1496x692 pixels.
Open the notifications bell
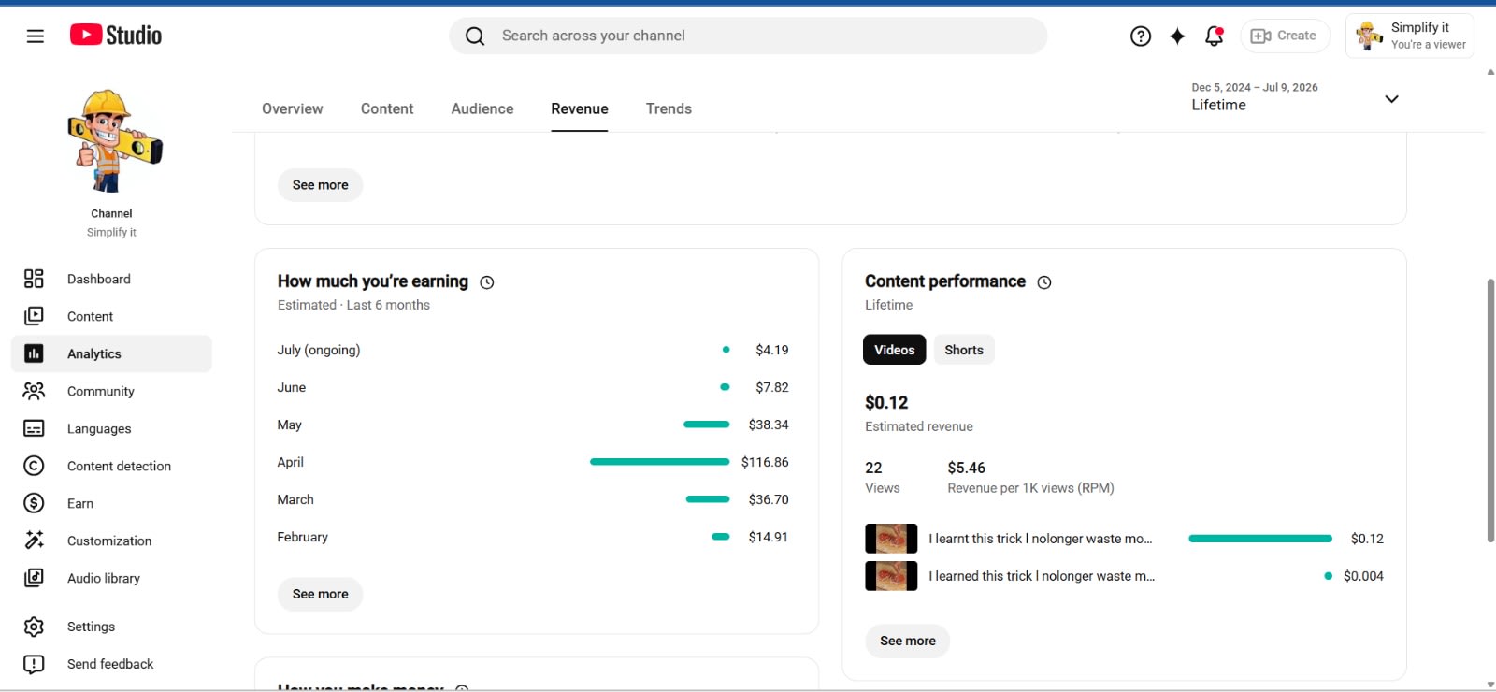pos(1215,36)
